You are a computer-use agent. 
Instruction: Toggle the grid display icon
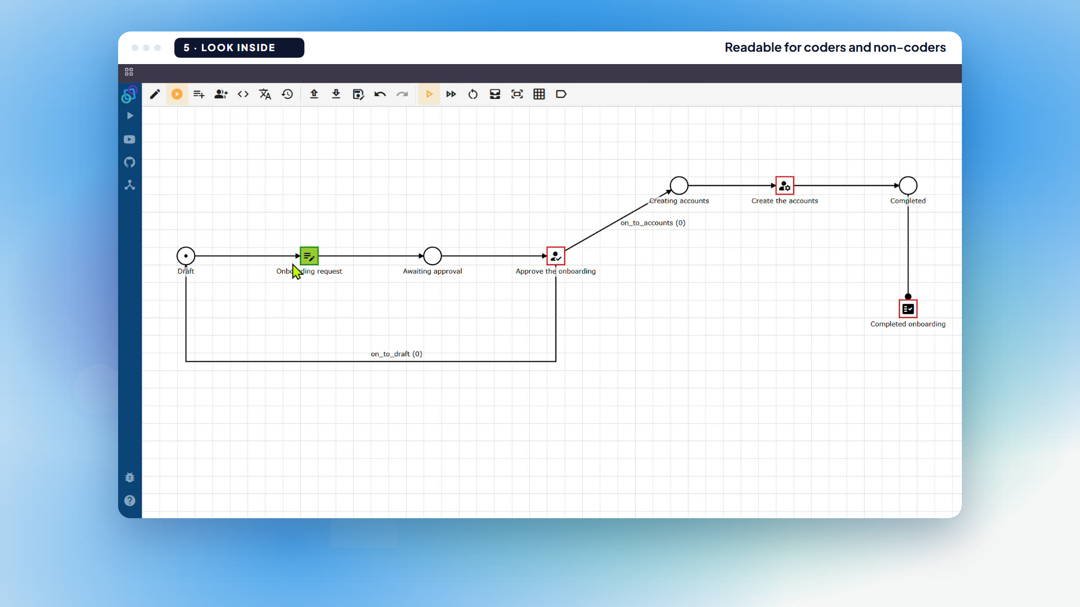click(539, 94)
